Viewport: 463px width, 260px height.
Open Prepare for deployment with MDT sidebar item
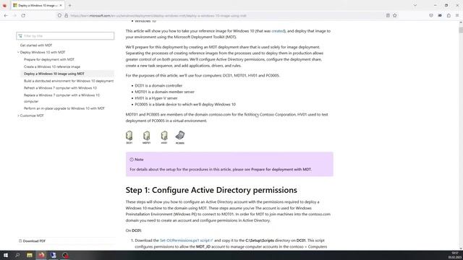(x=49, y=59)
